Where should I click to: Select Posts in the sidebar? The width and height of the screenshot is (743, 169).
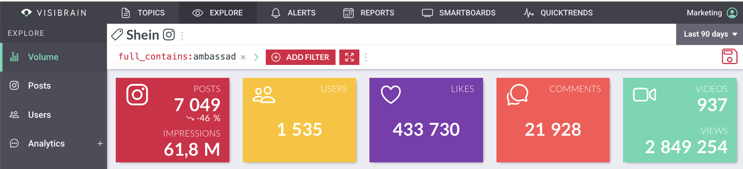(39, 86)
